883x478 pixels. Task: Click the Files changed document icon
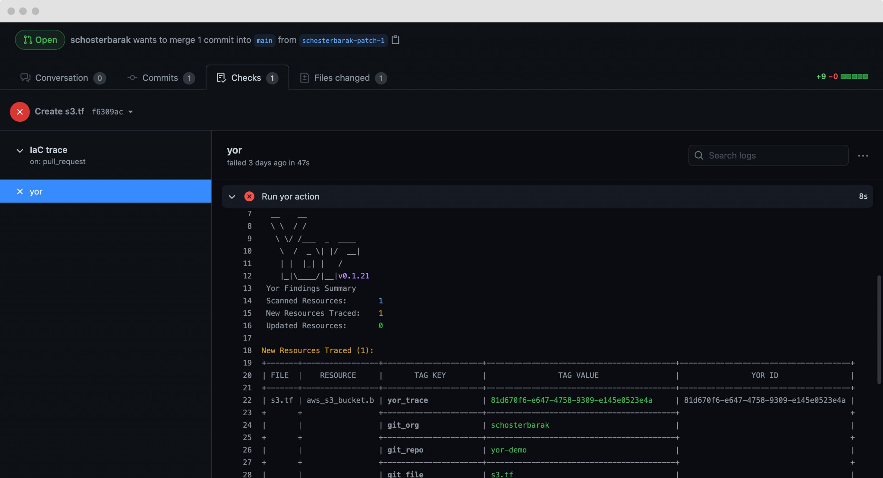(305, 78)
